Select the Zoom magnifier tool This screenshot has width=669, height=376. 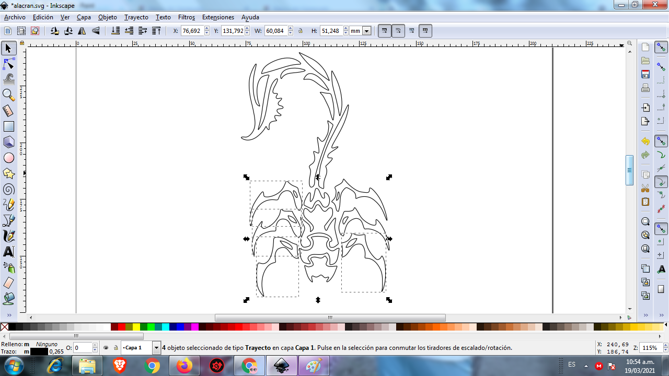click(8, 95)
